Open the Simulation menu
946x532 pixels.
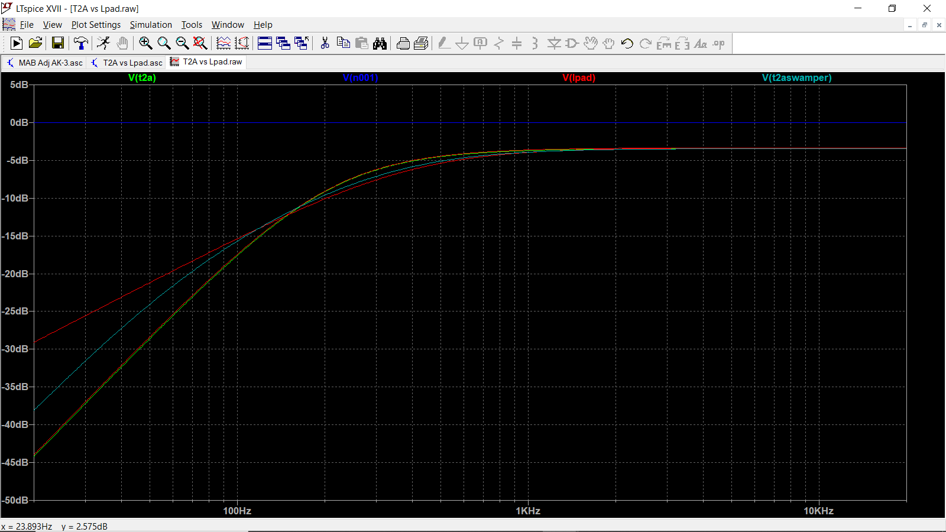pos(151,25)
